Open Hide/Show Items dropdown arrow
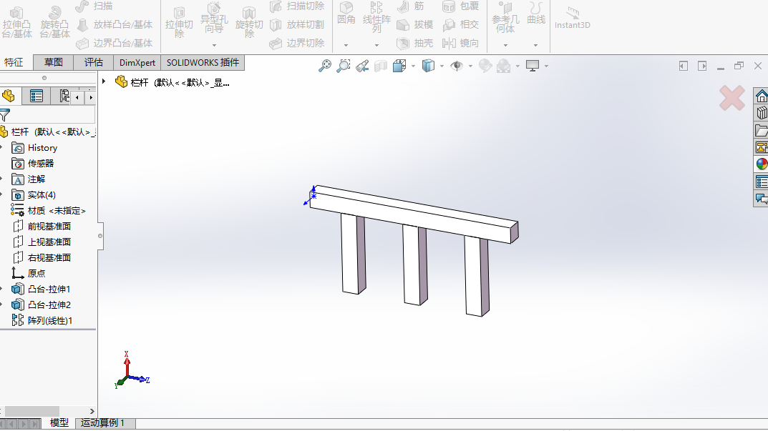Viewport: 768px width, 431px height. point(470,66)
